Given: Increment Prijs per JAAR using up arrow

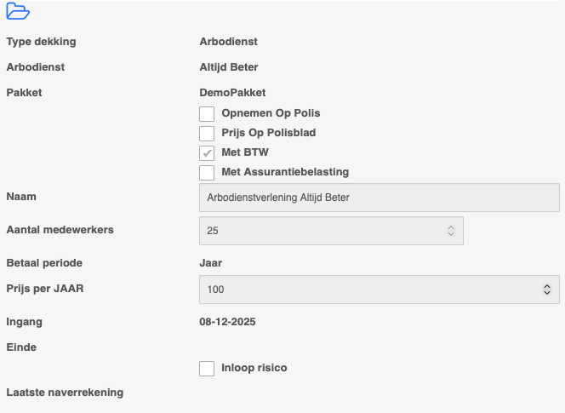Looking at the screenshot, I should click(x=547, y=286).
